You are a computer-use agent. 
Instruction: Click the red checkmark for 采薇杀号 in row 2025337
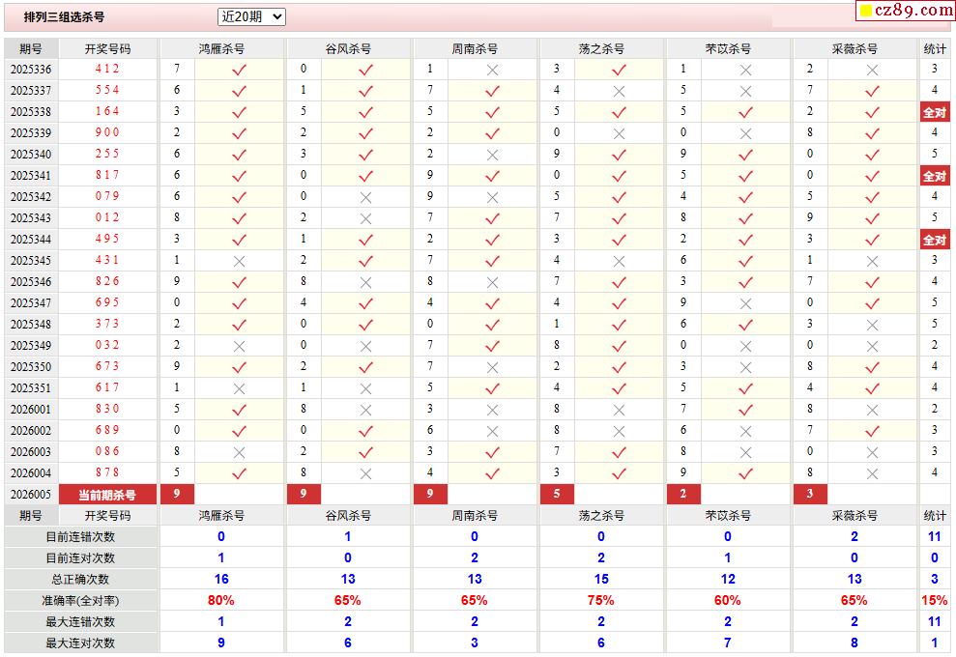coord(872,91)
